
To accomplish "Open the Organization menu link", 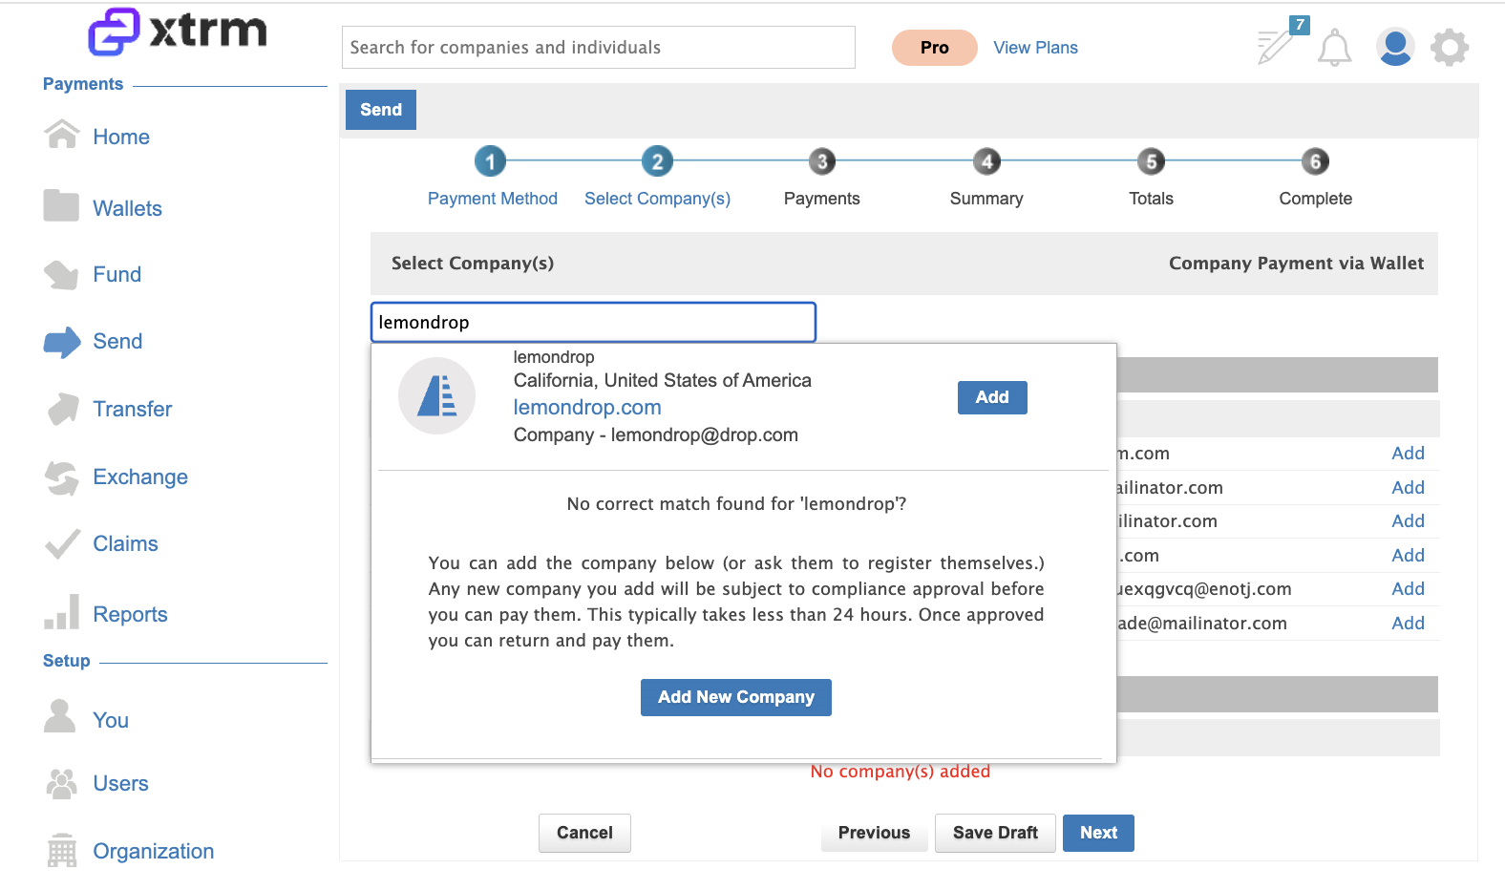I will 153,851.
